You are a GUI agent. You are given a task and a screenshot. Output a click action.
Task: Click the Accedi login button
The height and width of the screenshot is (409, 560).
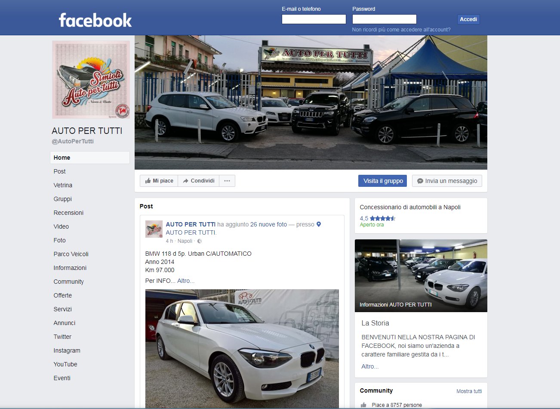point(468,19)
